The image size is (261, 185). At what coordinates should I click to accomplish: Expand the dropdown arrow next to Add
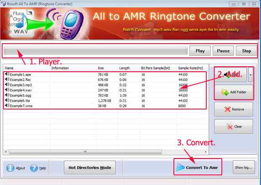pyautogui.click(x=250, y=75)
